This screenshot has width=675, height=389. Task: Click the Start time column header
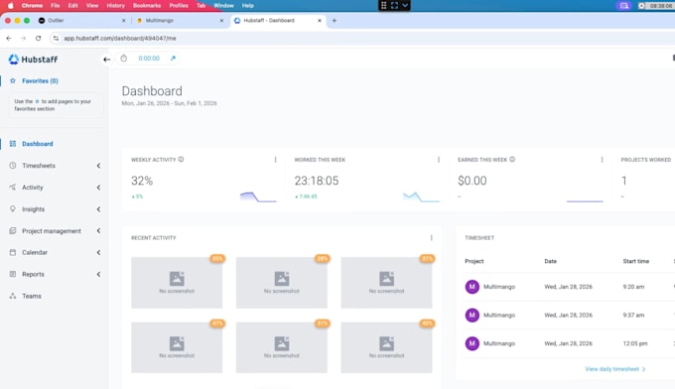[636, 261]
